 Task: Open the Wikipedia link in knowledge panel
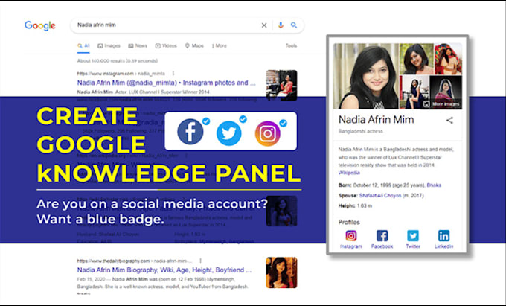(349, 173)
